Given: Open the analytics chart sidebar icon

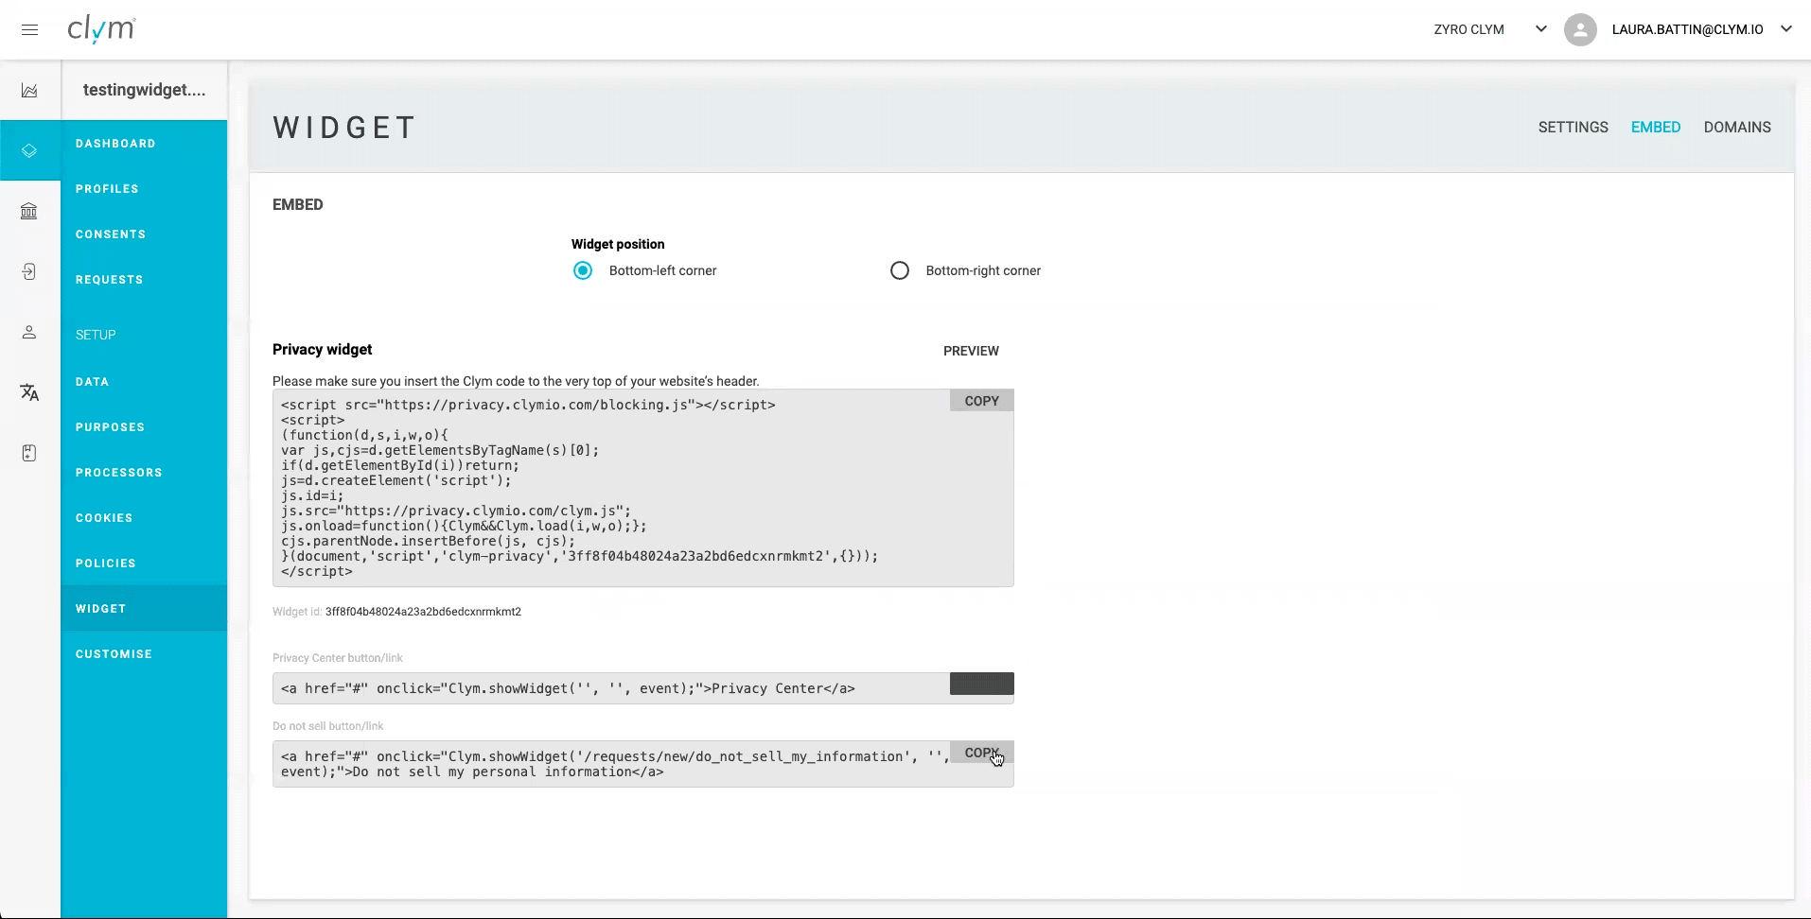Looking at the screenshot, I should [29, 91].
